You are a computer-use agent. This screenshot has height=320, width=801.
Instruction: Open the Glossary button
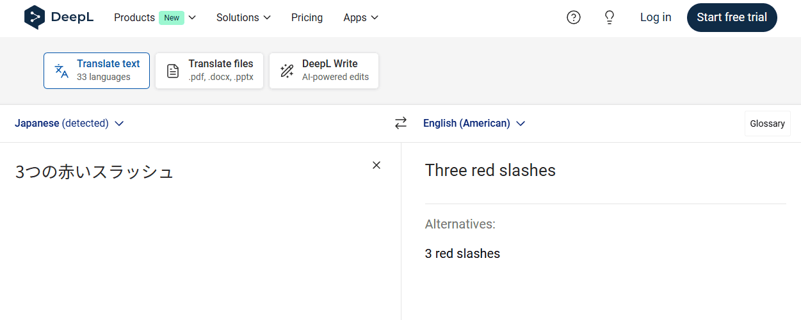[767, 124]
